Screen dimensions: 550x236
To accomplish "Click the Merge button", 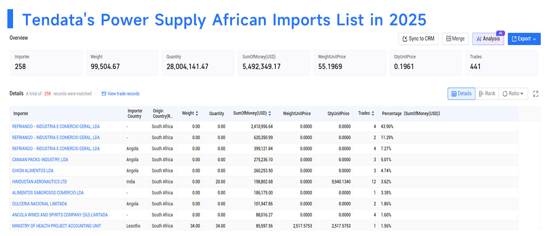I will (x=455, y=38).
